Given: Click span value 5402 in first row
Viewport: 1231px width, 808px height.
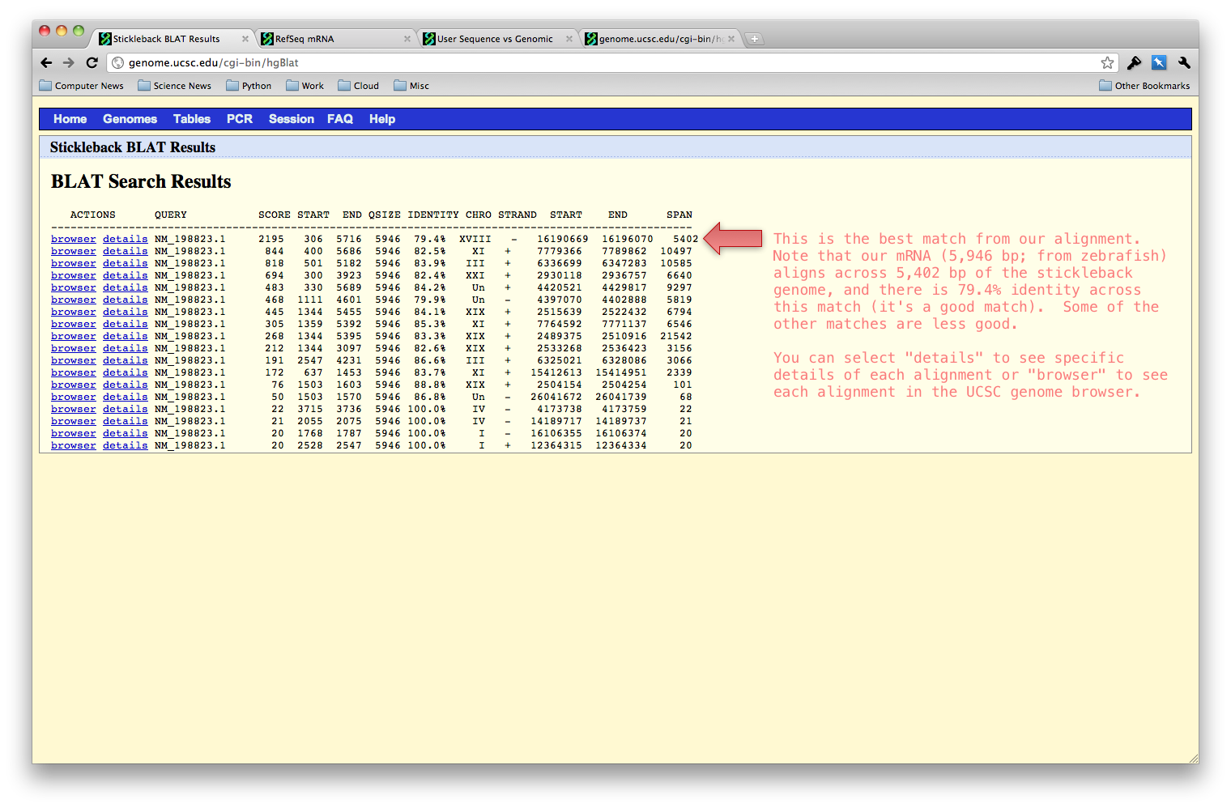Looking at the screenshot, I should pos(685,239).
